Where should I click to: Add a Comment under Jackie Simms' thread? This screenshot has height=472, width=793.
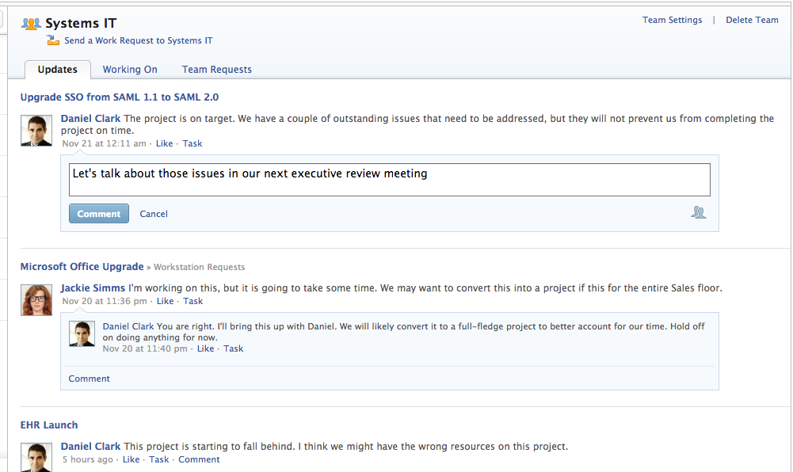click(x=89, y=379)
